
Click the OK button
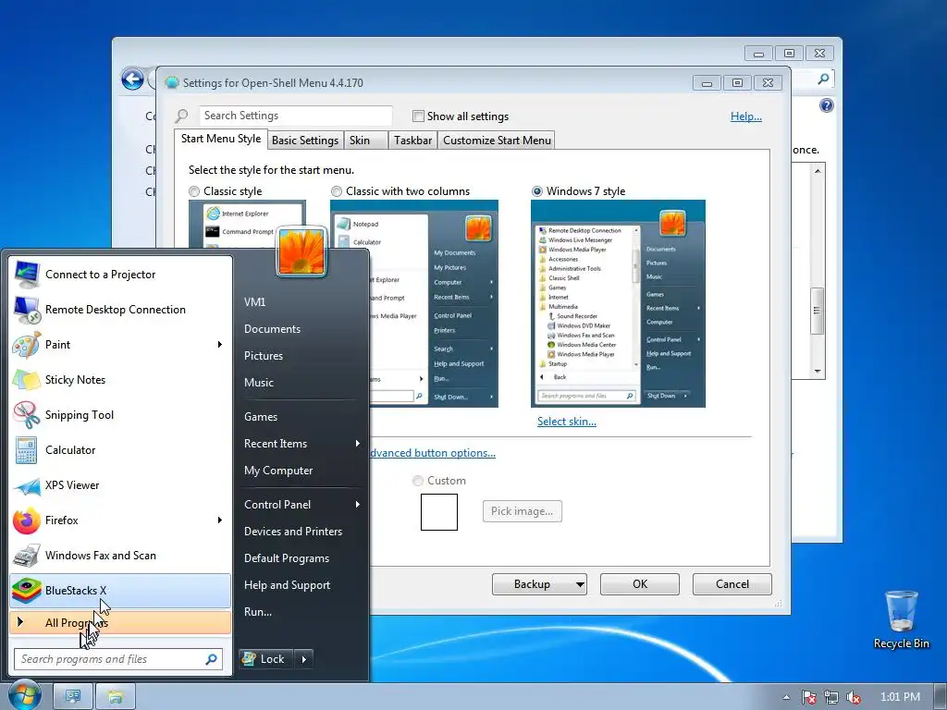coord(640,584)
